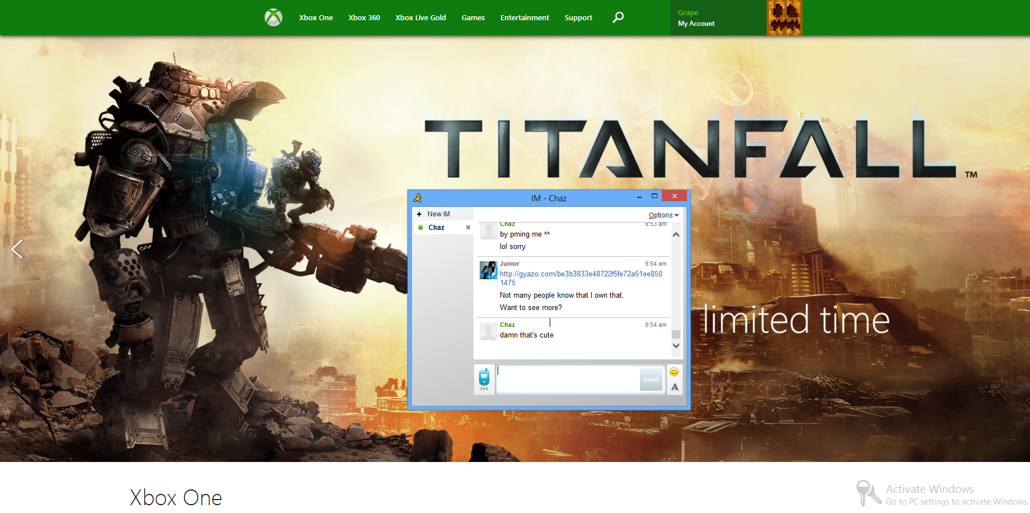
Task: Click the 'limited time' banner text
Action: 796,320
